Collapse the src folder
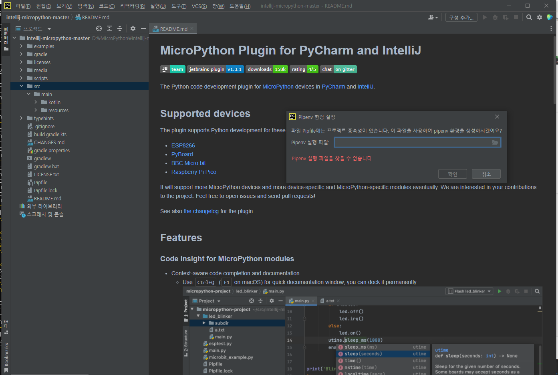The image size is (558, 375). tap(21, 86)
